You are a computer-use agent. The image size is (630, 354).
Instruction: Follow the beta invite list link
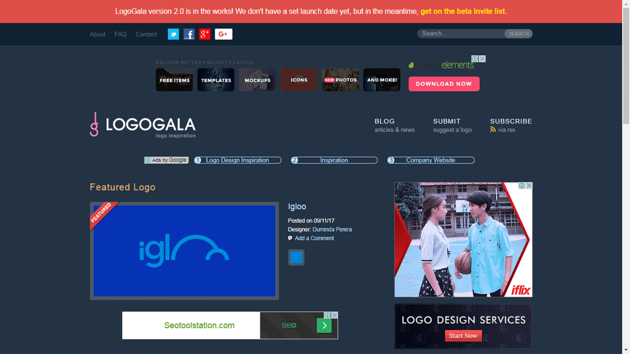pos(464,11)
